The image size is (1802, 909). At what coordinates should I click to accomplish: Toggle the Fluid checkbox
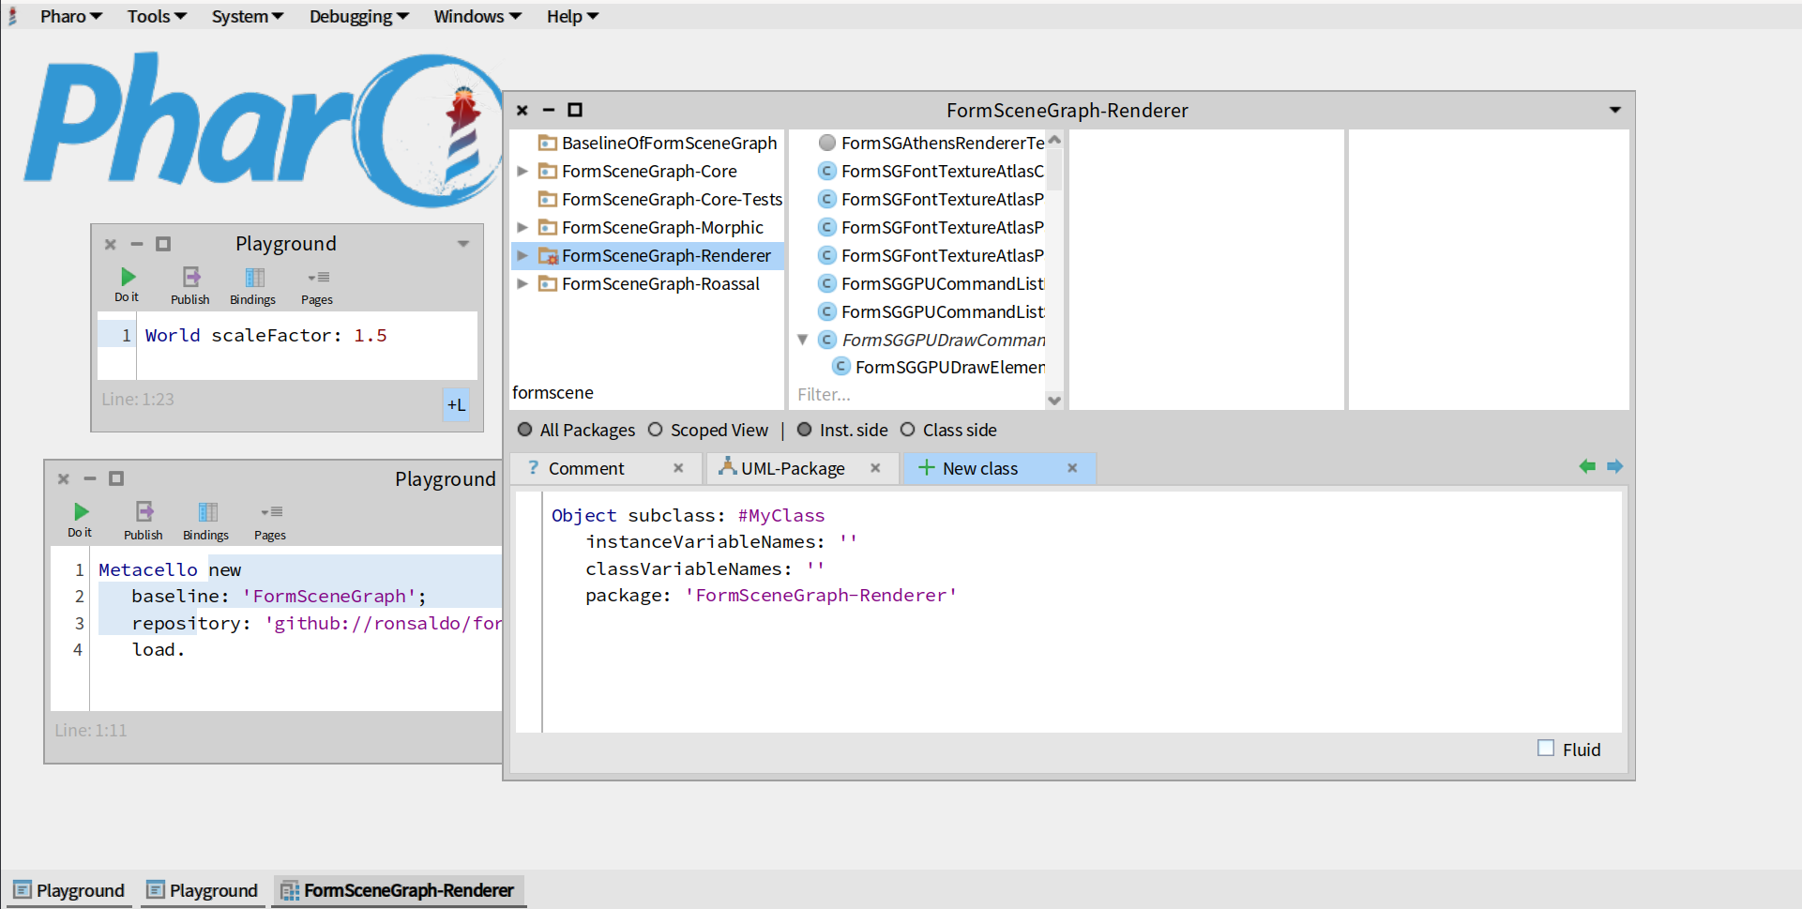click(x=1546, y=749)
